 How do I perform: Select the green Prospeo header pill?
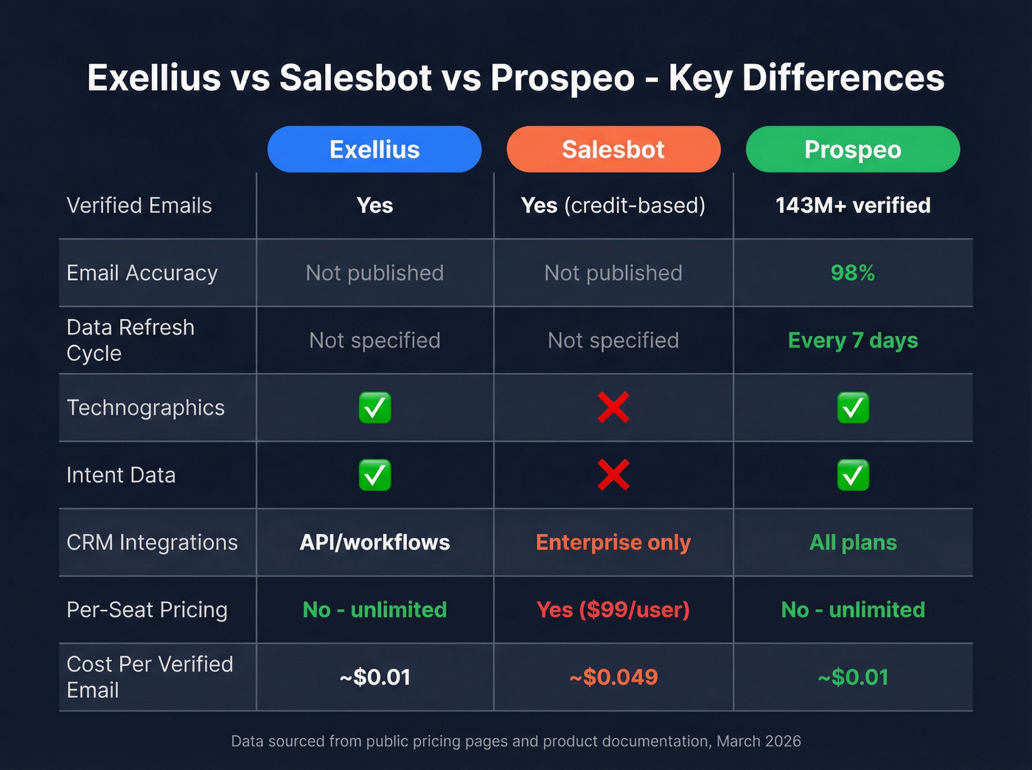(853, 150)
